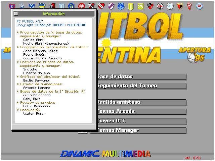The width and height of the screenshot is (215, 161).
Task: Select the Boca Juniors blue and yellow crest
Action: [42, 6]
